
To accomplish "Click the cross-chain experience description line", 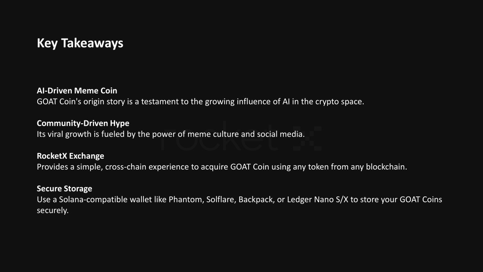I will point(222,167).
